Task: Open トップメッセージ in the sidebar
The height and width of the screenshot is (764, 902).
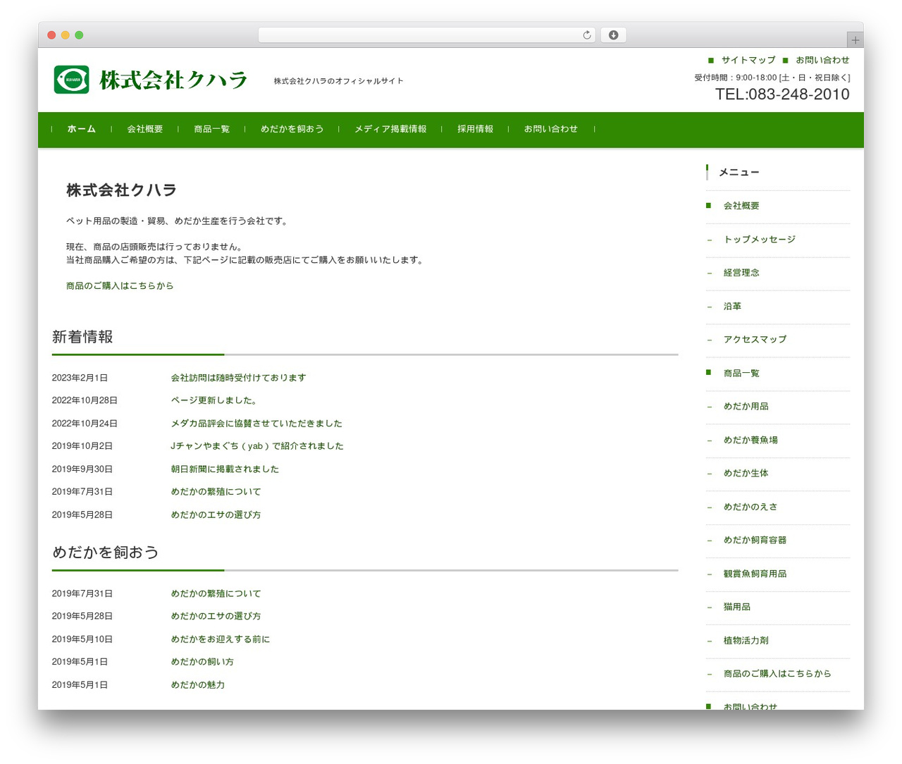Action: 760,240
